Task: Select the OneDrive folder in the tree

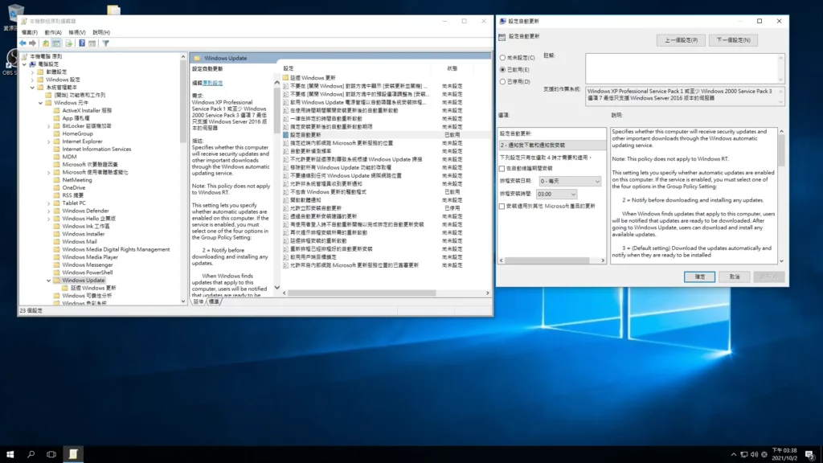Action: coord(73,187)
